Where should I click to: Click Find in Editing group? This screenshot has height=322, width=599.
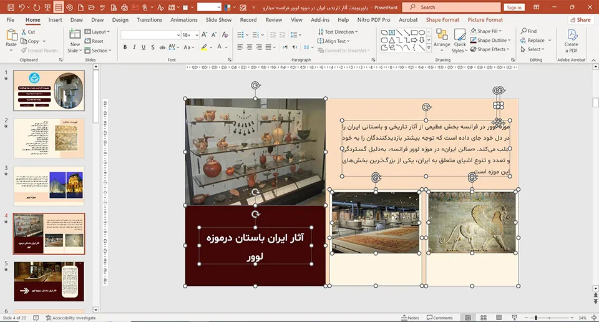click(x=528, y=31)
